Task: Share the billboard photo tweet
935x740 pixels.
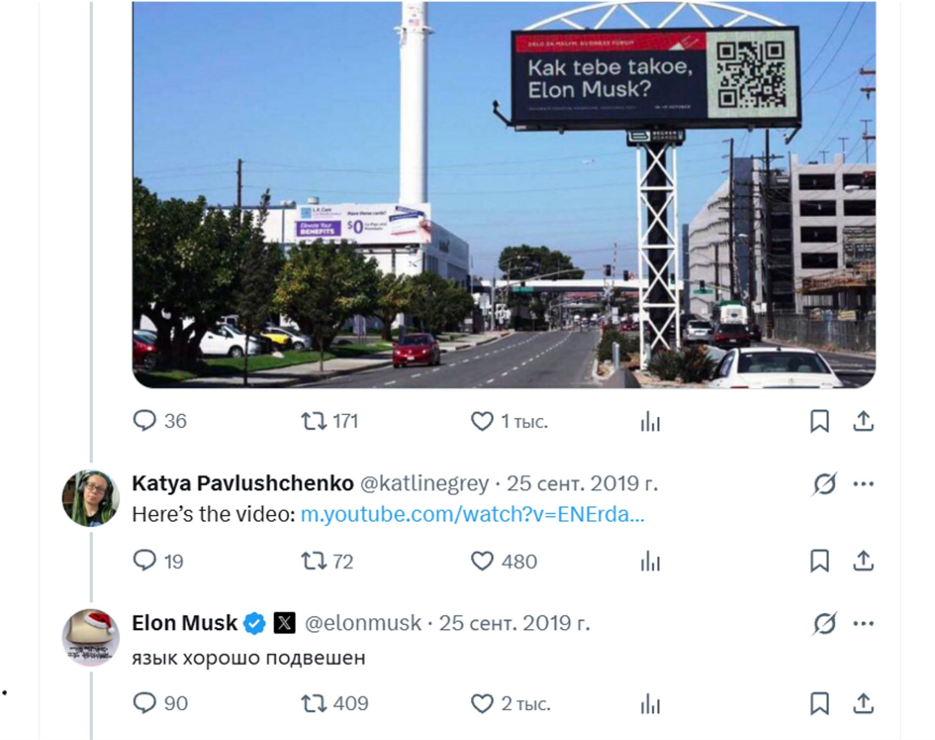Action: (863, 422)
